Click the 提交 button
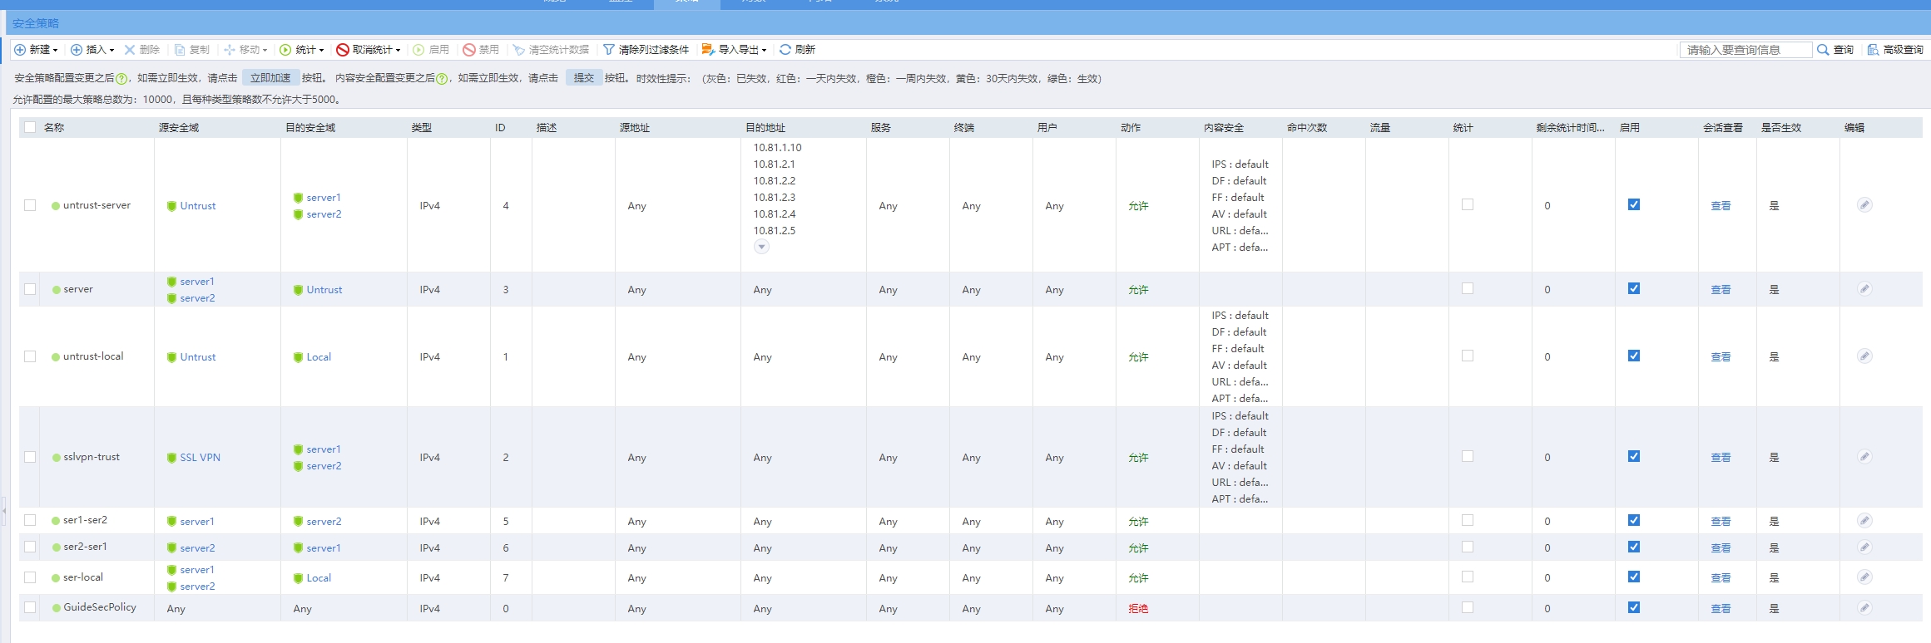Screen dimensions: 1931x643 [x=584, y=78]
